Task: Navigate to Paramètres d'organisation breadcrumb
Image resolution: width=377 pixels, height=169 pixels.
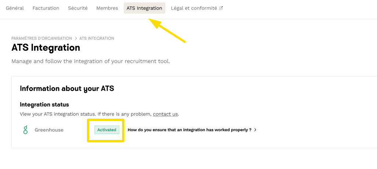Action: coord(41,38)
